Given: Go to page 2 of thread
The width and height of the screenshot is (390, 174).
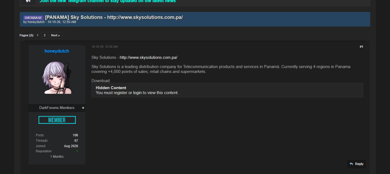Looking at the screenshot, I should (44, 35).
